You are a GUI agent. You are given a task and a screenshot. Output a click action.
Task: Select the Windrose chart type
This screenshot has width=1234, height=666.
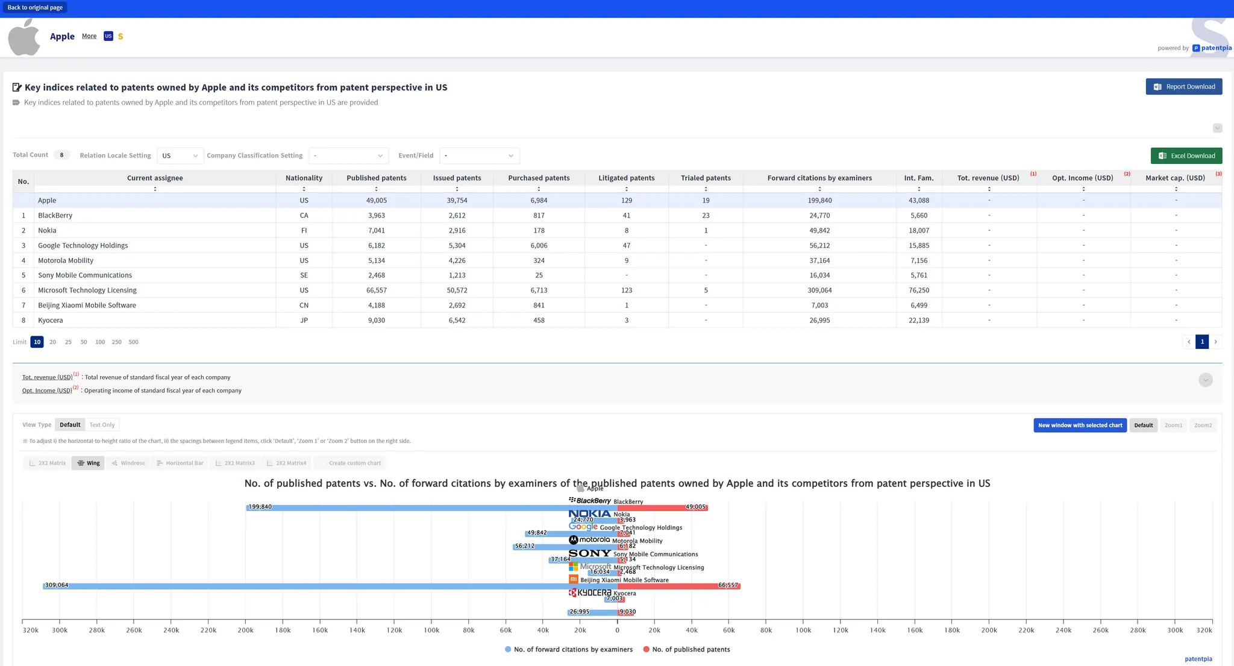128,463
